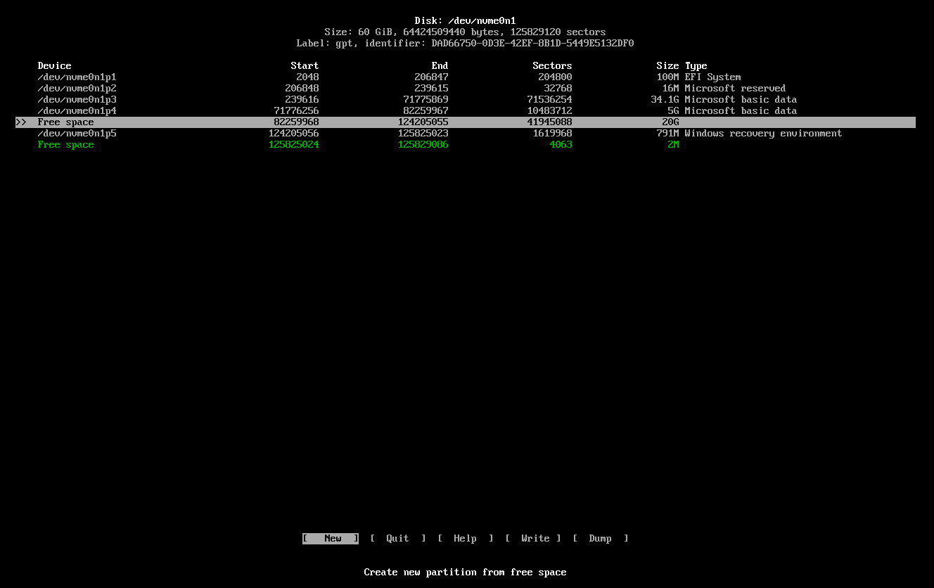
Task: Click the disk identifier label line
Action: coord(466,44)
